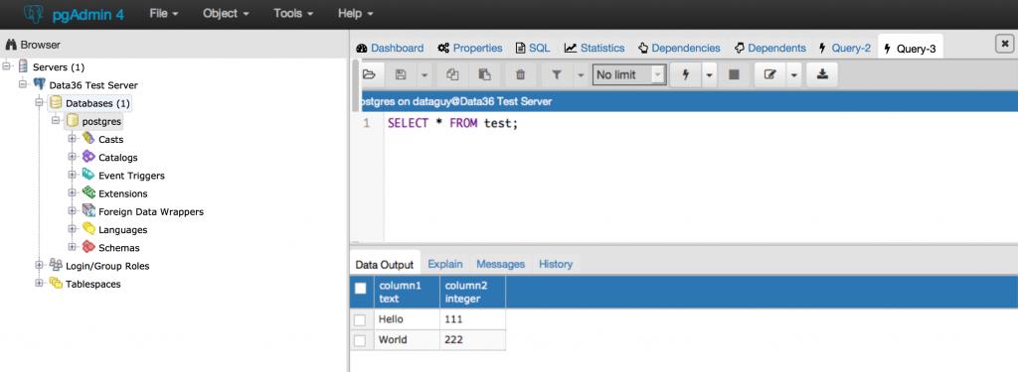This screenshot has height=372, width=1018.
Task: Click the Login/Group Roles icon
Action: coord(56,265)
